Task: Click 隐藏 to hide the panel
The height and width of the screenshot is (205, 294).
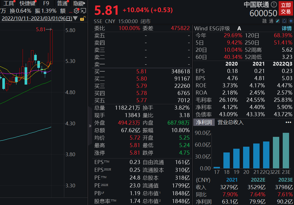Action: [79, 3]
